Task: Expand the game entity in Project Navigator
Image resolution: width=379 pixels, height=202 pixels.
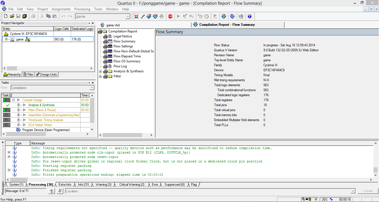Action: point(6,39)
